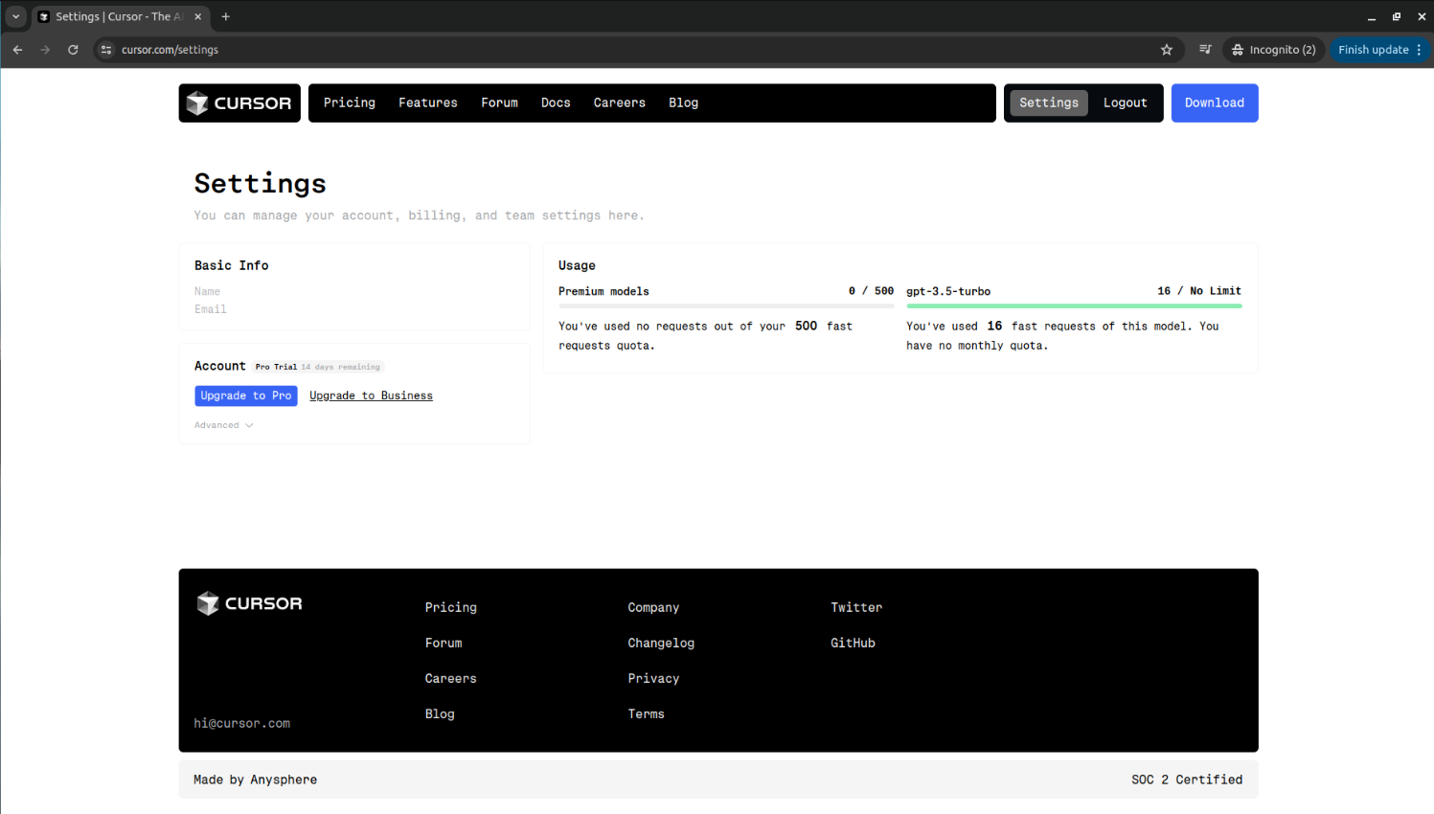Open the new tab with plus icon
1434x814 pixels.
coord(226,16)
